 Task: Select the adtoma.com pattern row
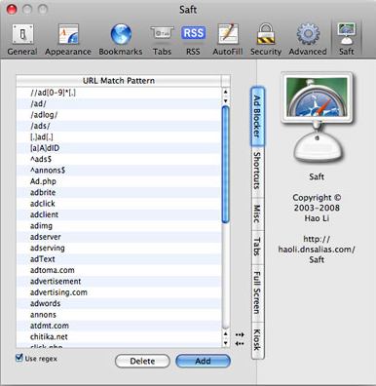click(119, 270)
